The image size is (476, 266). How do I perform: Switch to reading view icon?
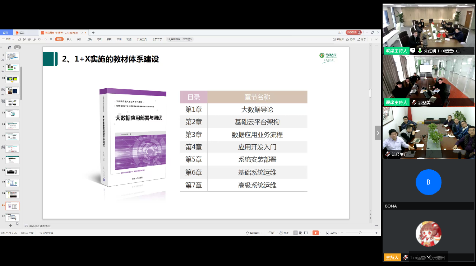coord(306,233)
